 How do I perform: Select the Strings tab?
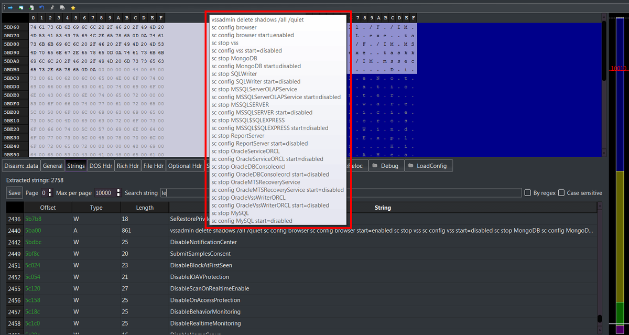coord(76,166)
